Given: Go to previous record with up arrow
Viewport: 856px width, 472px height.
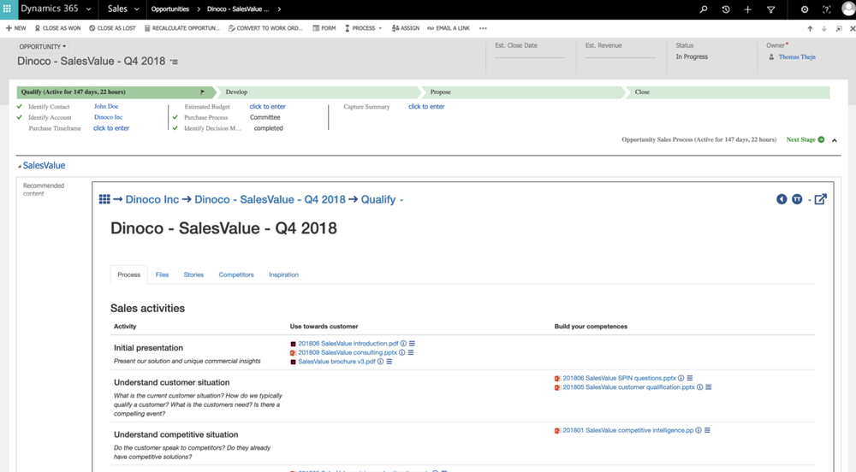Looking at the screenshot, I should pyautogui.click(x=810, y=28).
